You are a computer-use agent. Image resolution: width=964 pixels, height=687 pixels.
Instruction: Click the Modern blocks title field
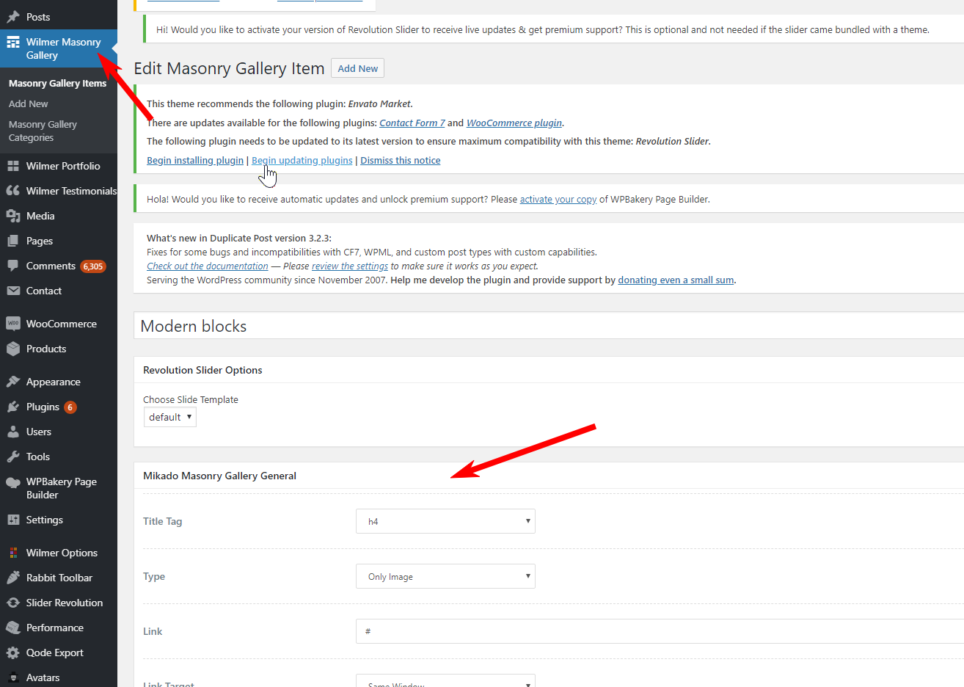549,326
